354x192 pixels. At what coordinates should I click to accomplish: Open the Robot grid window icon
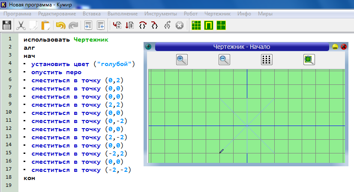(x=196, y=25)
